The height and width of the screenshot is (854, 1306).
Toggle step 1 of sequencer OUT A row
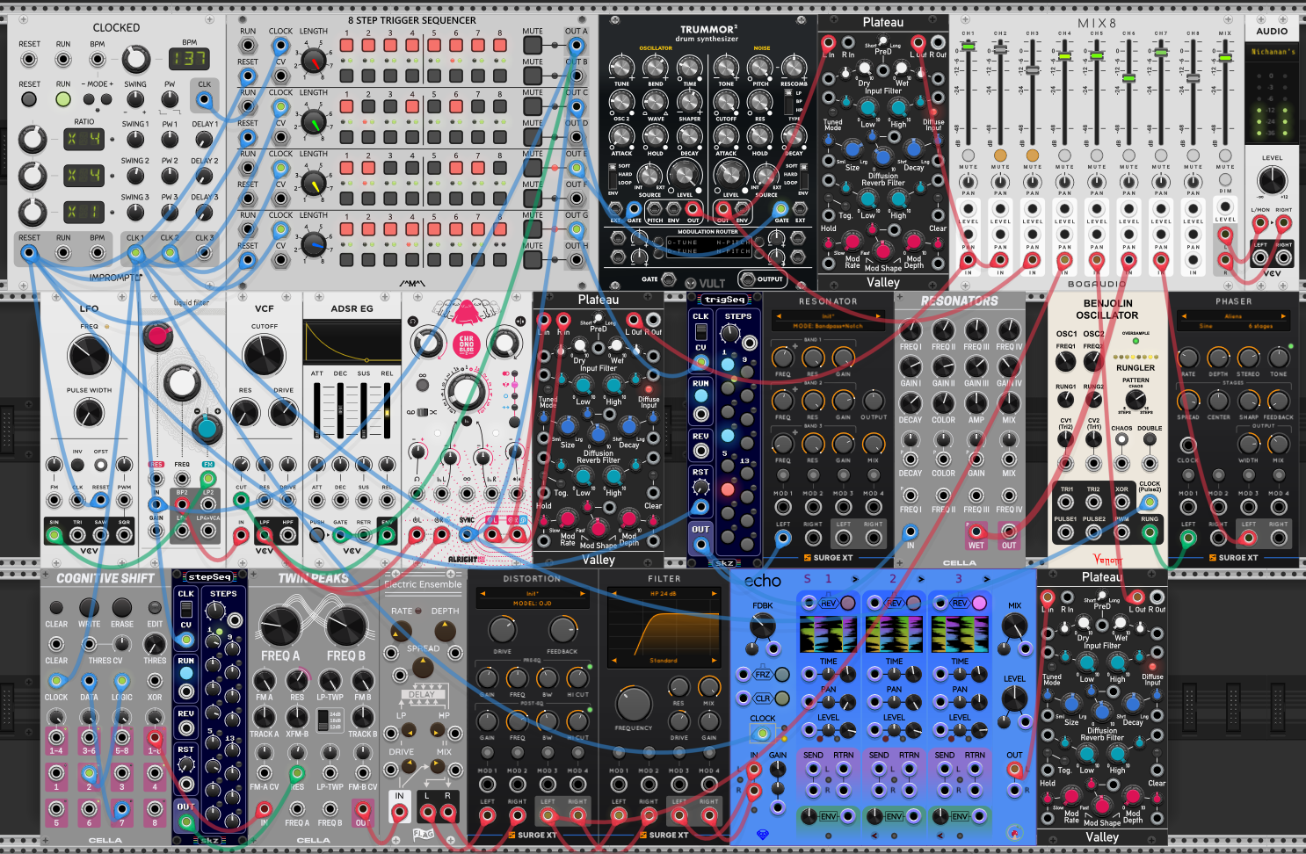(346, 45)
